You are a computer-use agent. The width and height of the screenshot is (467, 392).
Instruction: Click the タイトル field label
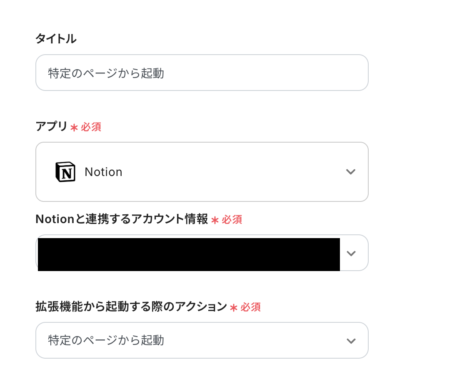click(x=56, y=39)
